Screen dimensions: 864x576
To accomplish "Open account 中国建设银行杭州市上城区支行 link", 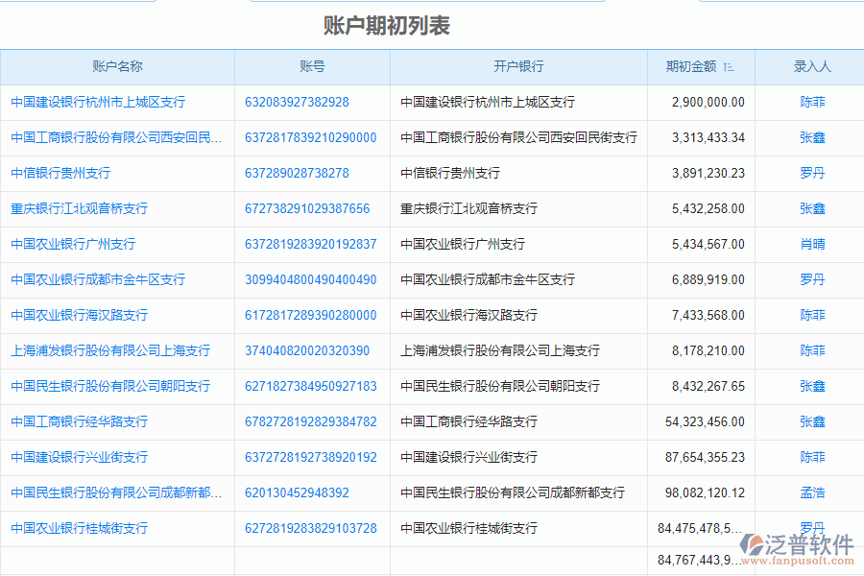I will tap(98, 102).
